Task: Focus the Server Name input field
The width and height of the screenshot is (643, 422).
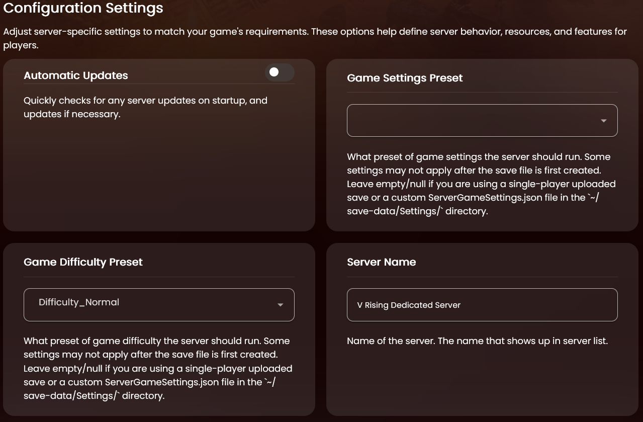Action: (x=528, y=305)
